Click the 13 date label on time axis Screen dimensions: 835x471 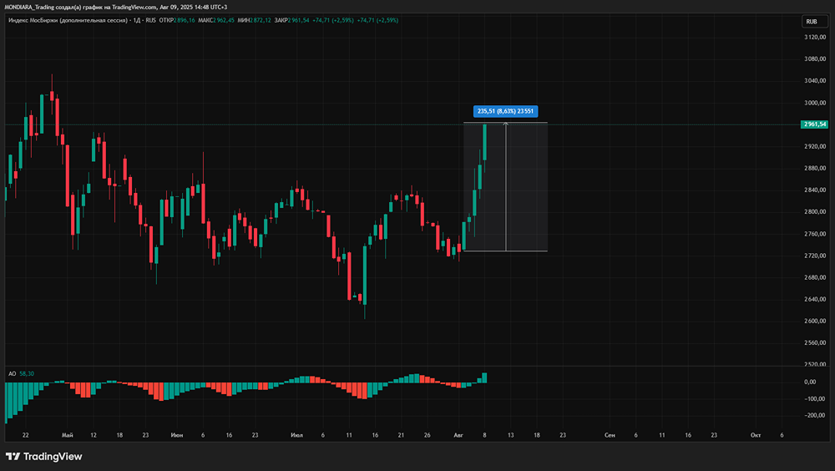click(x=511, y=435)
